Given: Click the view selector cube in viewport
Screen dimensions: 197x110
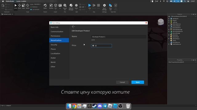Looking at the screenshot, I should tap(161, 22).
